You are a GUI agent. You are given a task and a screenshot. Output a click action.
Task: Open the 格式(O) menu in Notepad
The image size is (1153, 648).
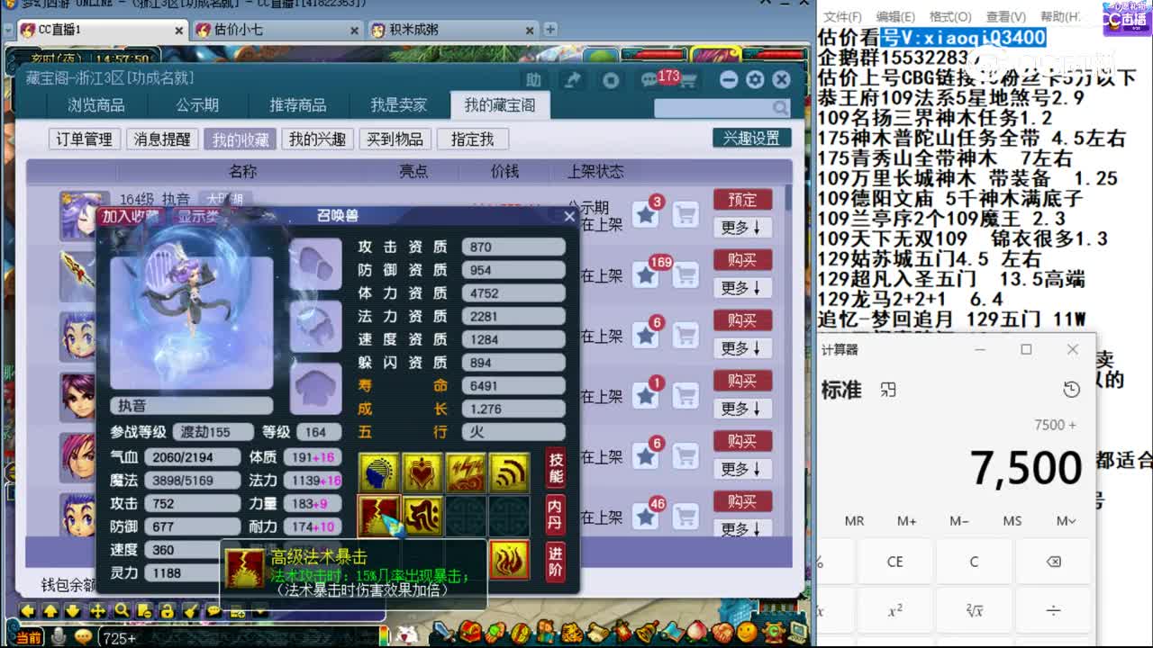coord(950,16)
